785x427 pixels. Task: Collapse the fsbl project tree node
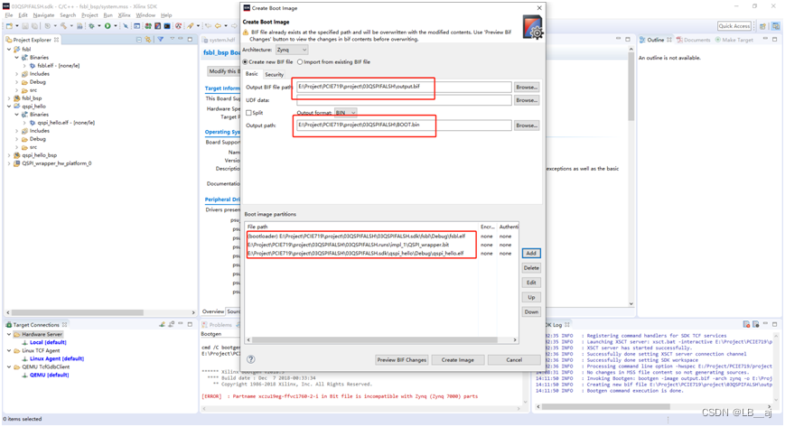[9, 50]
